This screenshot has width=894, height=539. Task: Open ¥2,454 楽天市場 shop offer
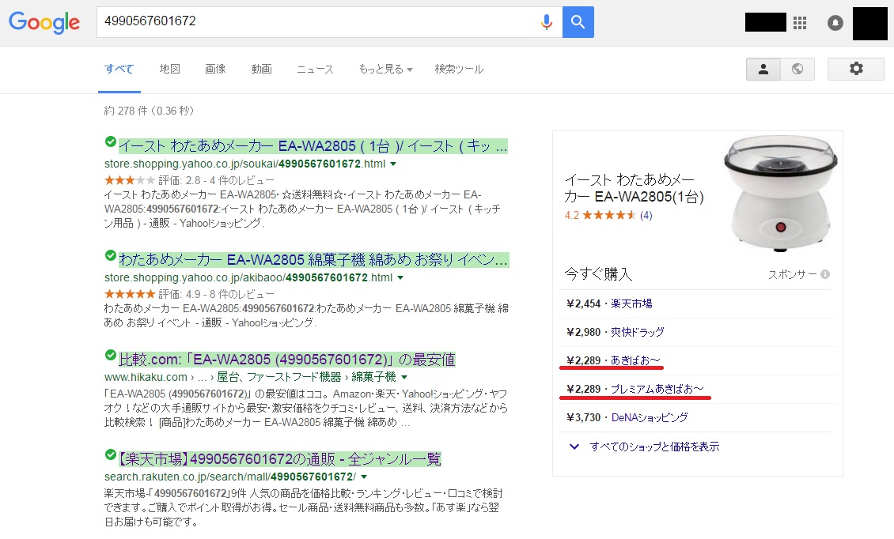[x=609, y=303]
